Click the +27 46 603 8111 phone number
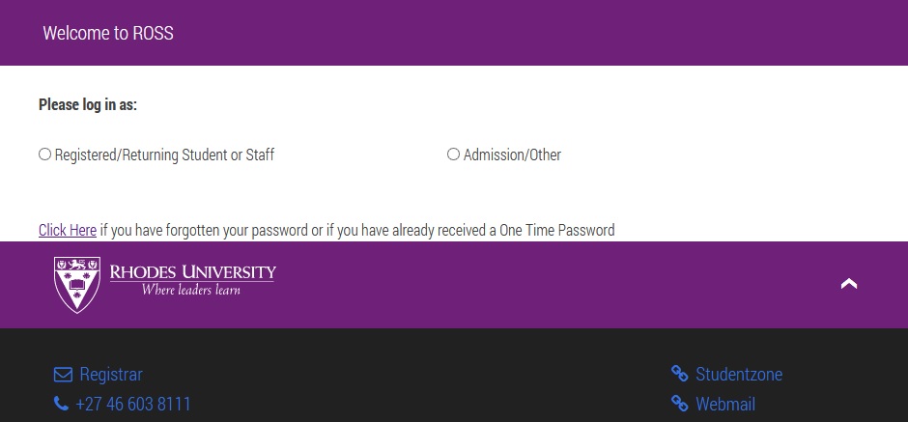 (133, 404)
